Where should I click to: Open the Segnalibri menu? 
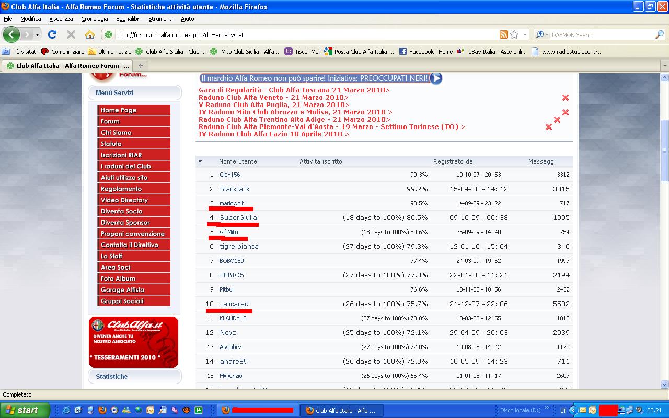128,19
